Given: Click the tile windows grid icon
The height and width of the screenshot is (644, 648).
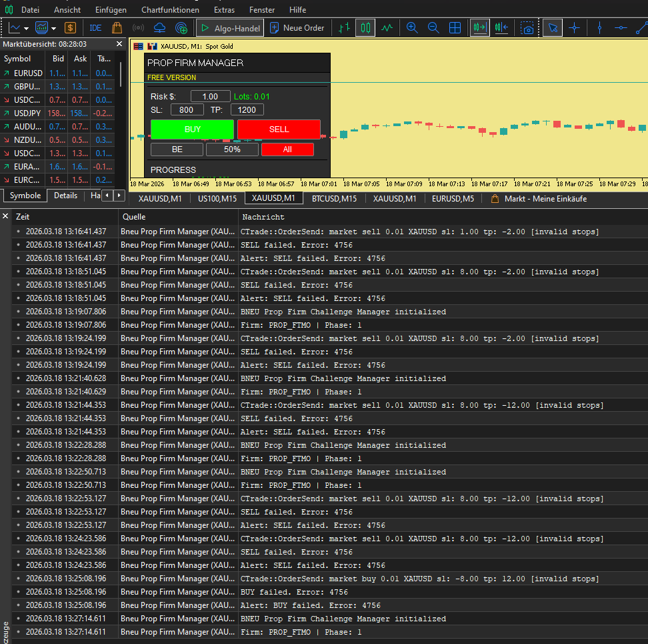Looking at the screenshot, I should click(x=455, y=28).
